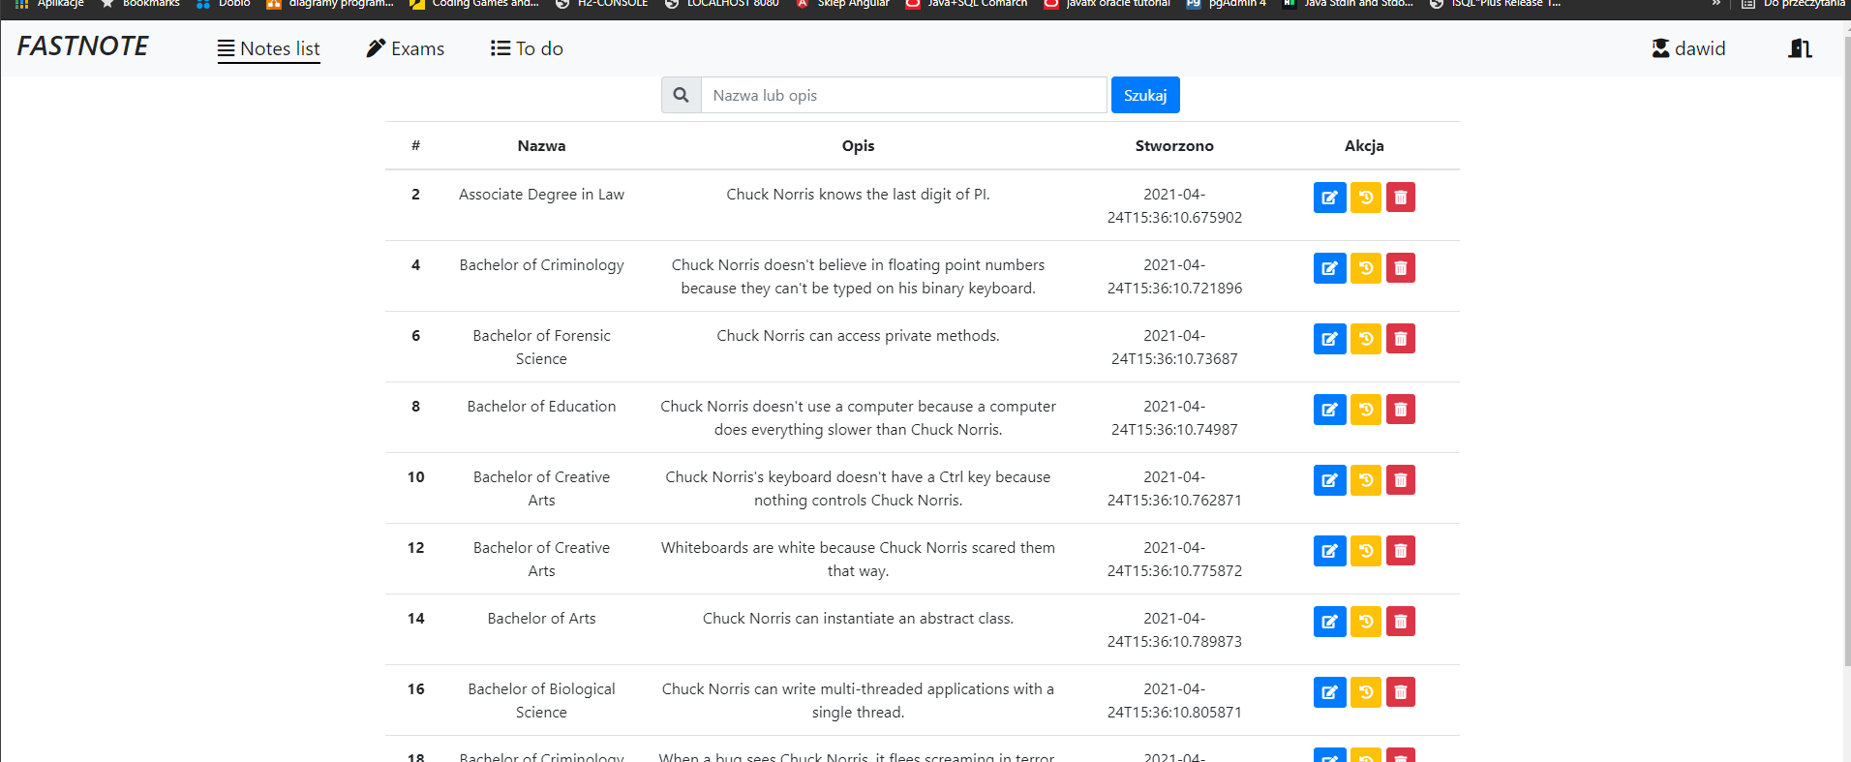Viewport: 1851px width, 762px height.
Task: Select row number 14 cell
Action: (415, 619)
